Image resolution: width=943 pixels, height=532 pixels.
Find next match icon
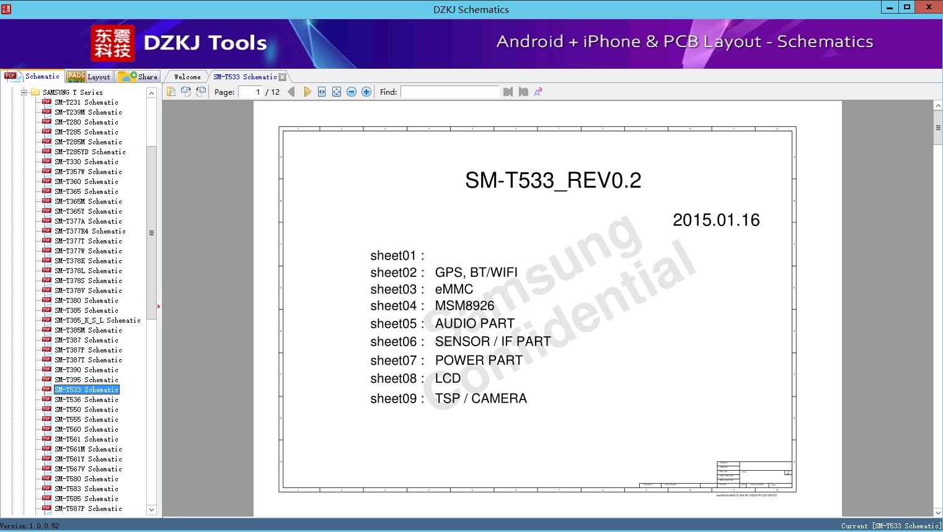(523, 92)
